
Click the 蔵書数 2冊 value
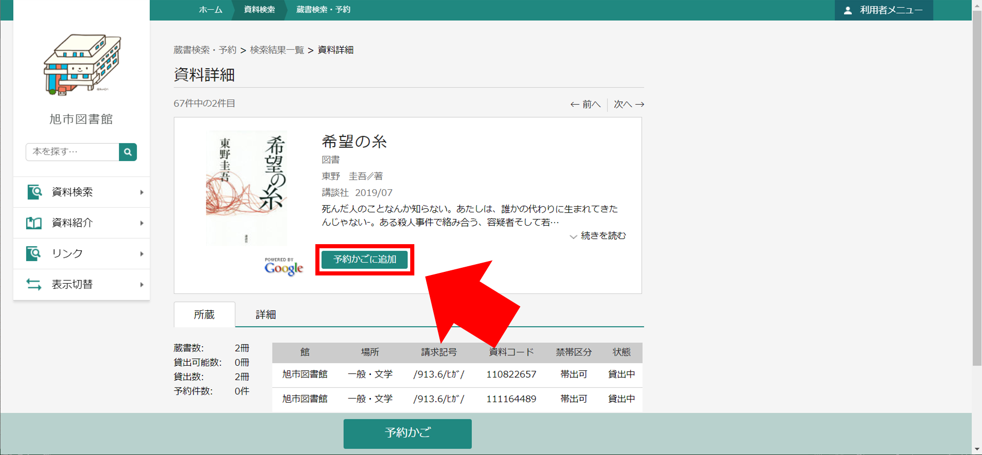(x=242, y=348)
